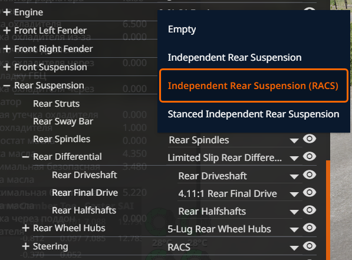Expand the Front Left Fender group

click(x=6, y=30)
